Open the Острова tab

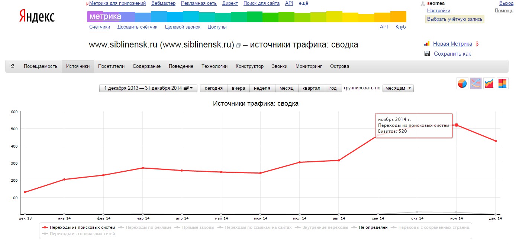[x=339, y=66]
